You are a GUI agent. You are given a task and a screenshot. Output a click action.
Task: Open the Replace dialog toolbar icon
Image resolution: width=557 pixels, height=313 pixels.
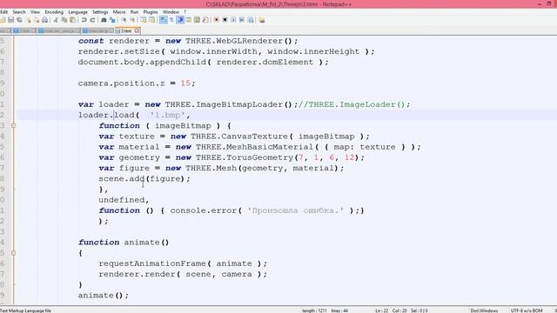pos(112,20)
